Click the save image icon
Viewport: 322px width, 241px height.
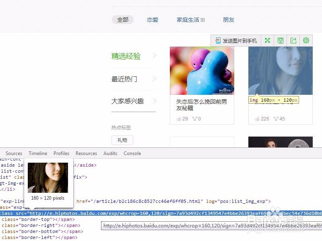point(280,40)
